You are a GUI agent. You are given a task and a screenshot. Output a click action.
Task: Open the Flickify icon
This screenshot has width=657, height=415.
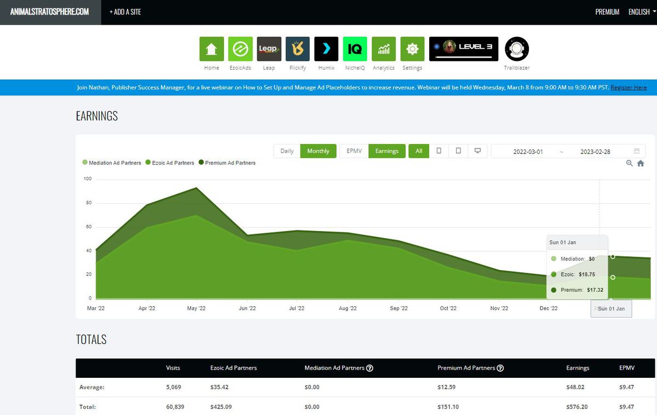click(297, 49)
